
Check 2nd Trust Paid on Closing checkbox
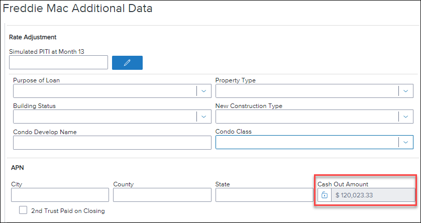point(23,210)
